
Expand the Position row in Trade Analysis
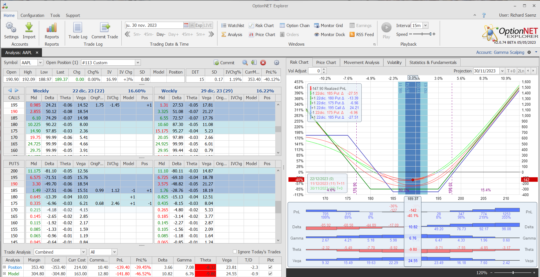pos(4,267)
